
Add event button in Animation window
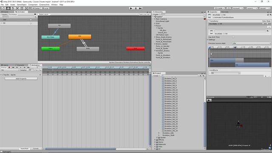40,70
